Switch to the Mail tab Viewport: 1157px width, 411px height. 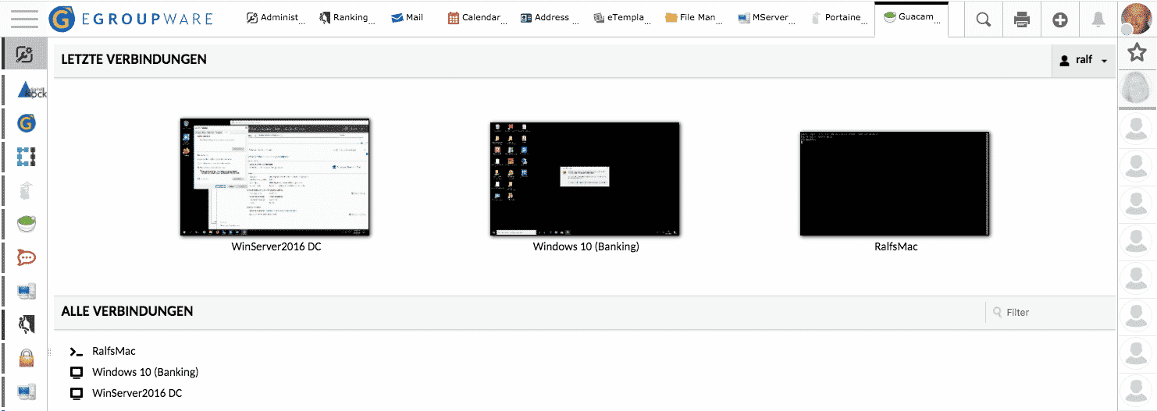pyautogui.click(x=407, y=17)
